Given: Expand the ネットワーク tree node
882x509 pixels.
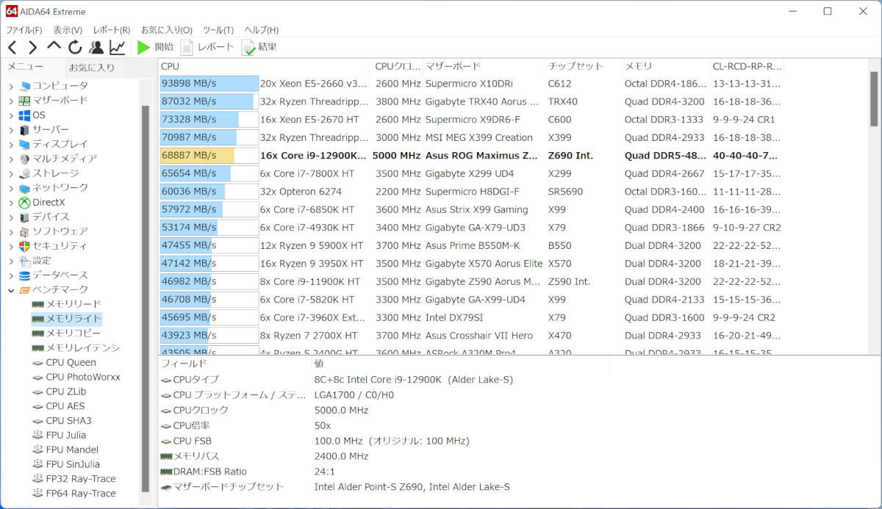Looking at the screenshot, I should click(11, 188).
